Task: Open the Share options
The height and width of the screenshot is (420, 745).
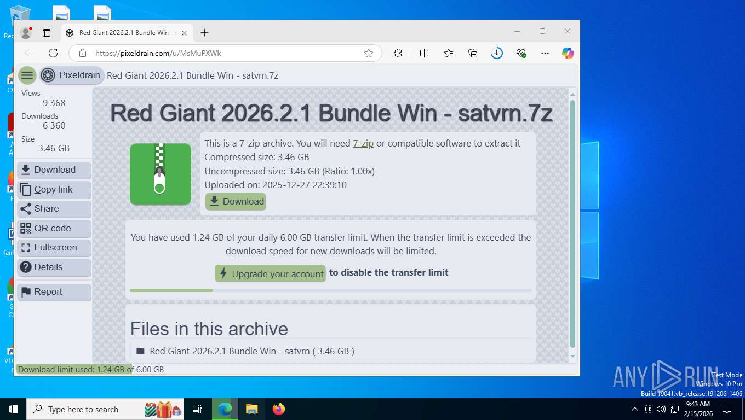Action: coord(54,209)
